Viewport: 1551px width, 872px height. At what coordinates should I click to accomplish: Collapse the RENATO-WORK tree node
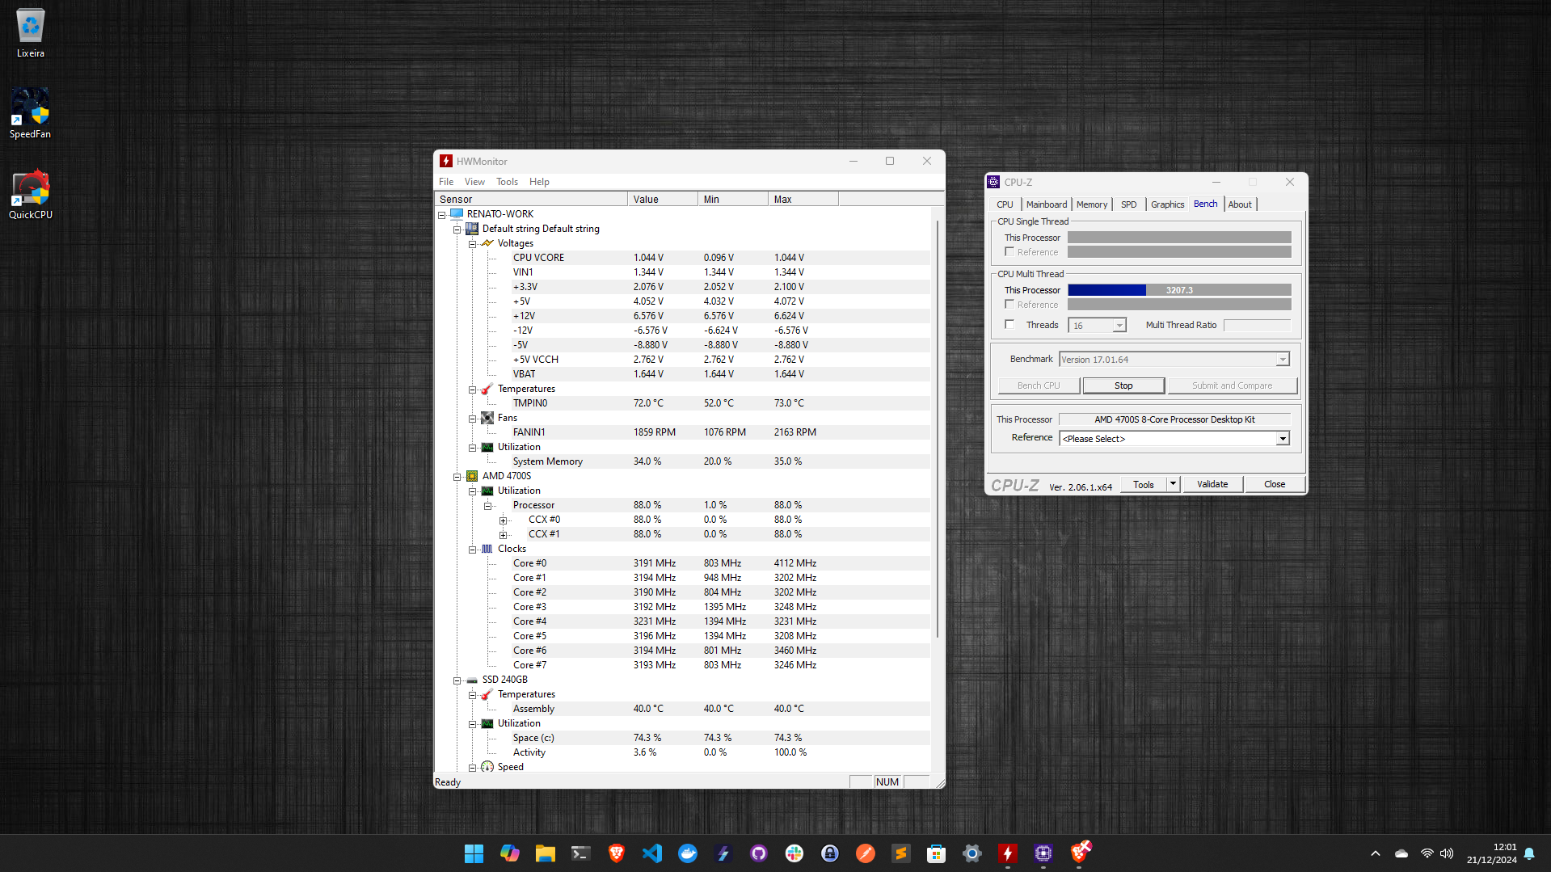click(442, 215)
